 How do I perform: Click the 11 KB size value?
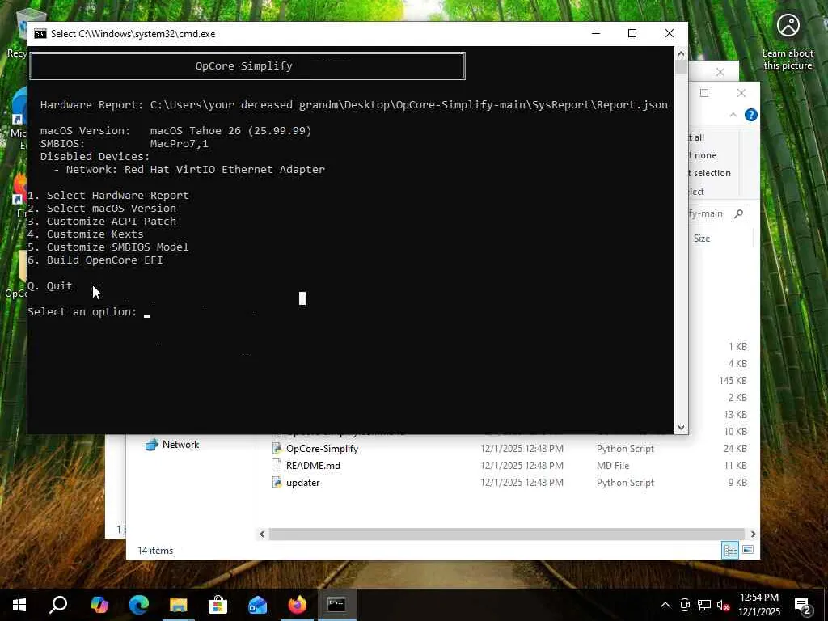pos(735,465)
